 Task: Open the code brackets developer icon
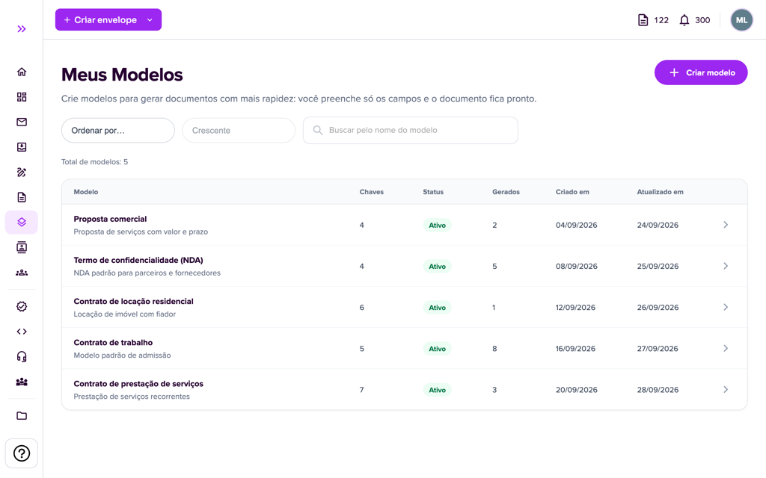click(22, 332)
